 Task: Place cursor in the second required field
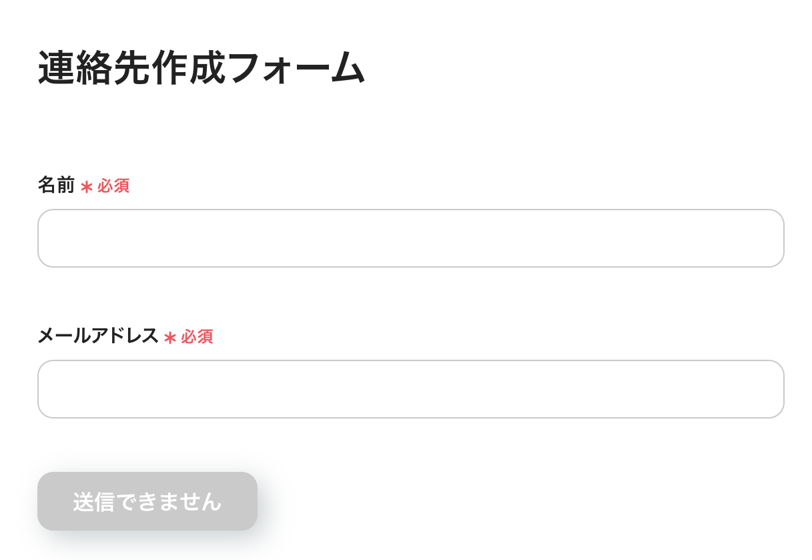(x=410, y=389)
